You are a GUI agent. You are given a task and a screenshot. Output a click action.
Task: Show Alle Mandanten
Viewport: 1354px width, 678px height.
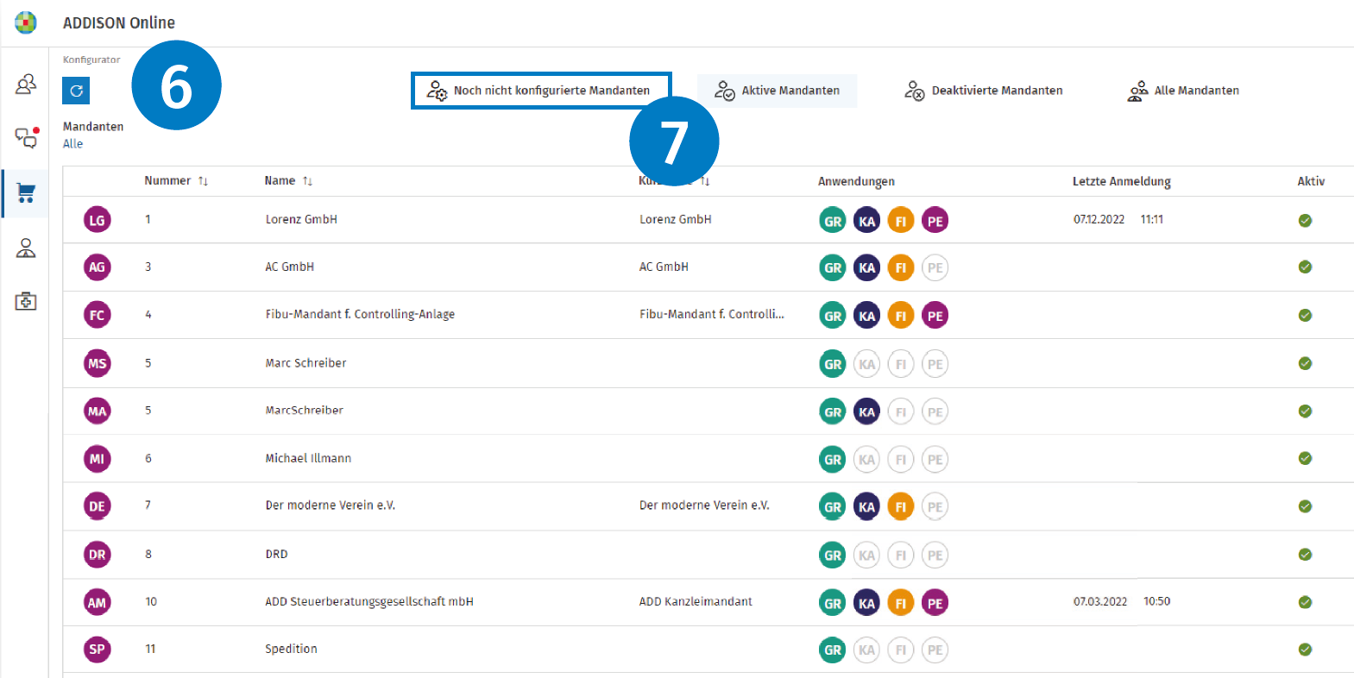tap(1183, 91)
